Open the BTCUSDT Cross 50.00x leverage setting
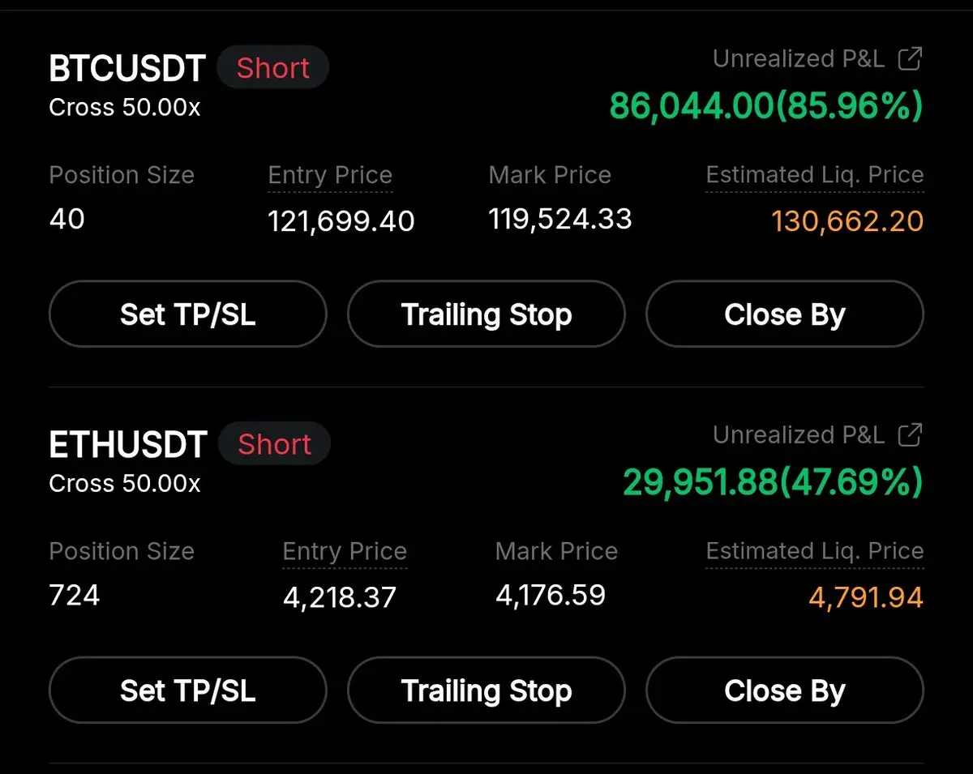The width and height of the screenshot is (973, 774). [x=125, y=107]
